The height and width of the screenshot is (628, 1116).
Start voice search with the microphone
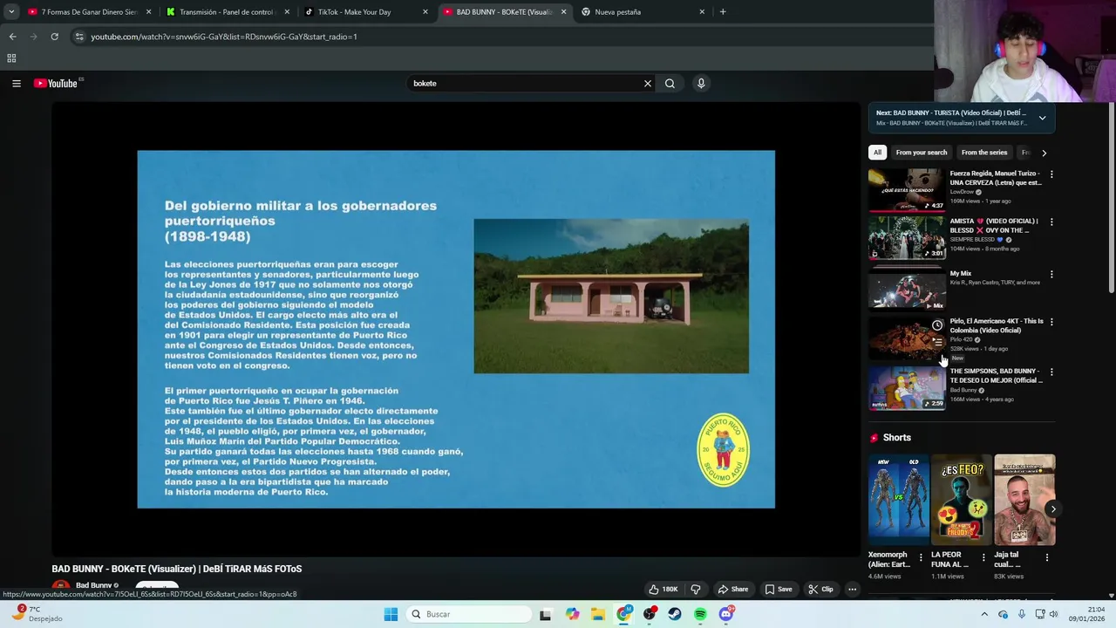[x=700, y=84]
